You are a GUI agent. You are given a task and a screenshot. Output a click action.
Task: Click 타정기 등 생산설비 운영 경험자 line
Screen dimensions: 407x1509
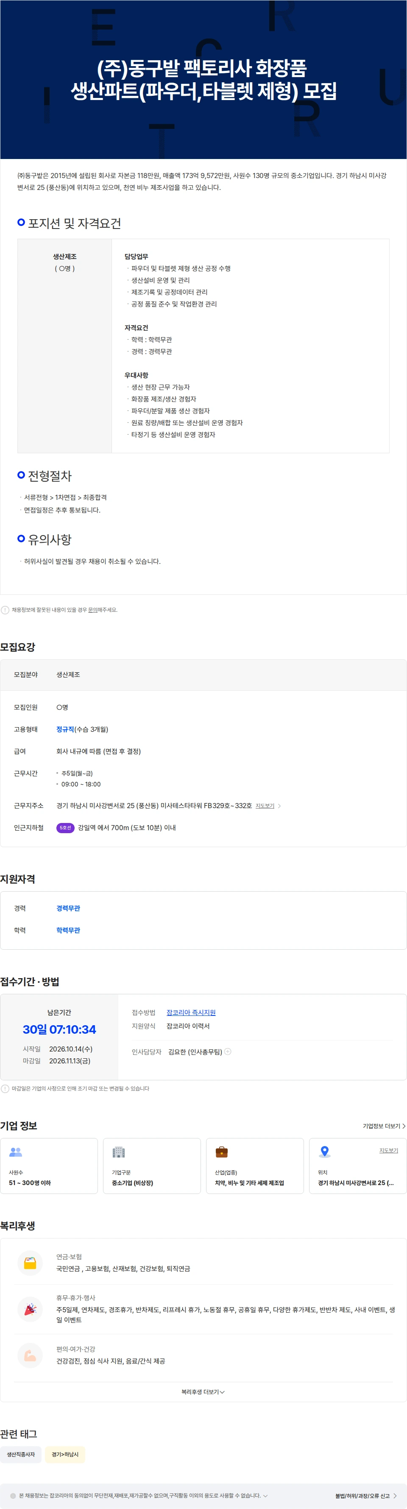tap(173, 434)
